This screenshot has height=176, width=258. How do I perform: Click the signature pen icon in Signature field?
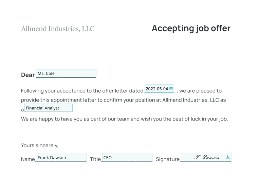pyautogui.click(x=228, y=157)
